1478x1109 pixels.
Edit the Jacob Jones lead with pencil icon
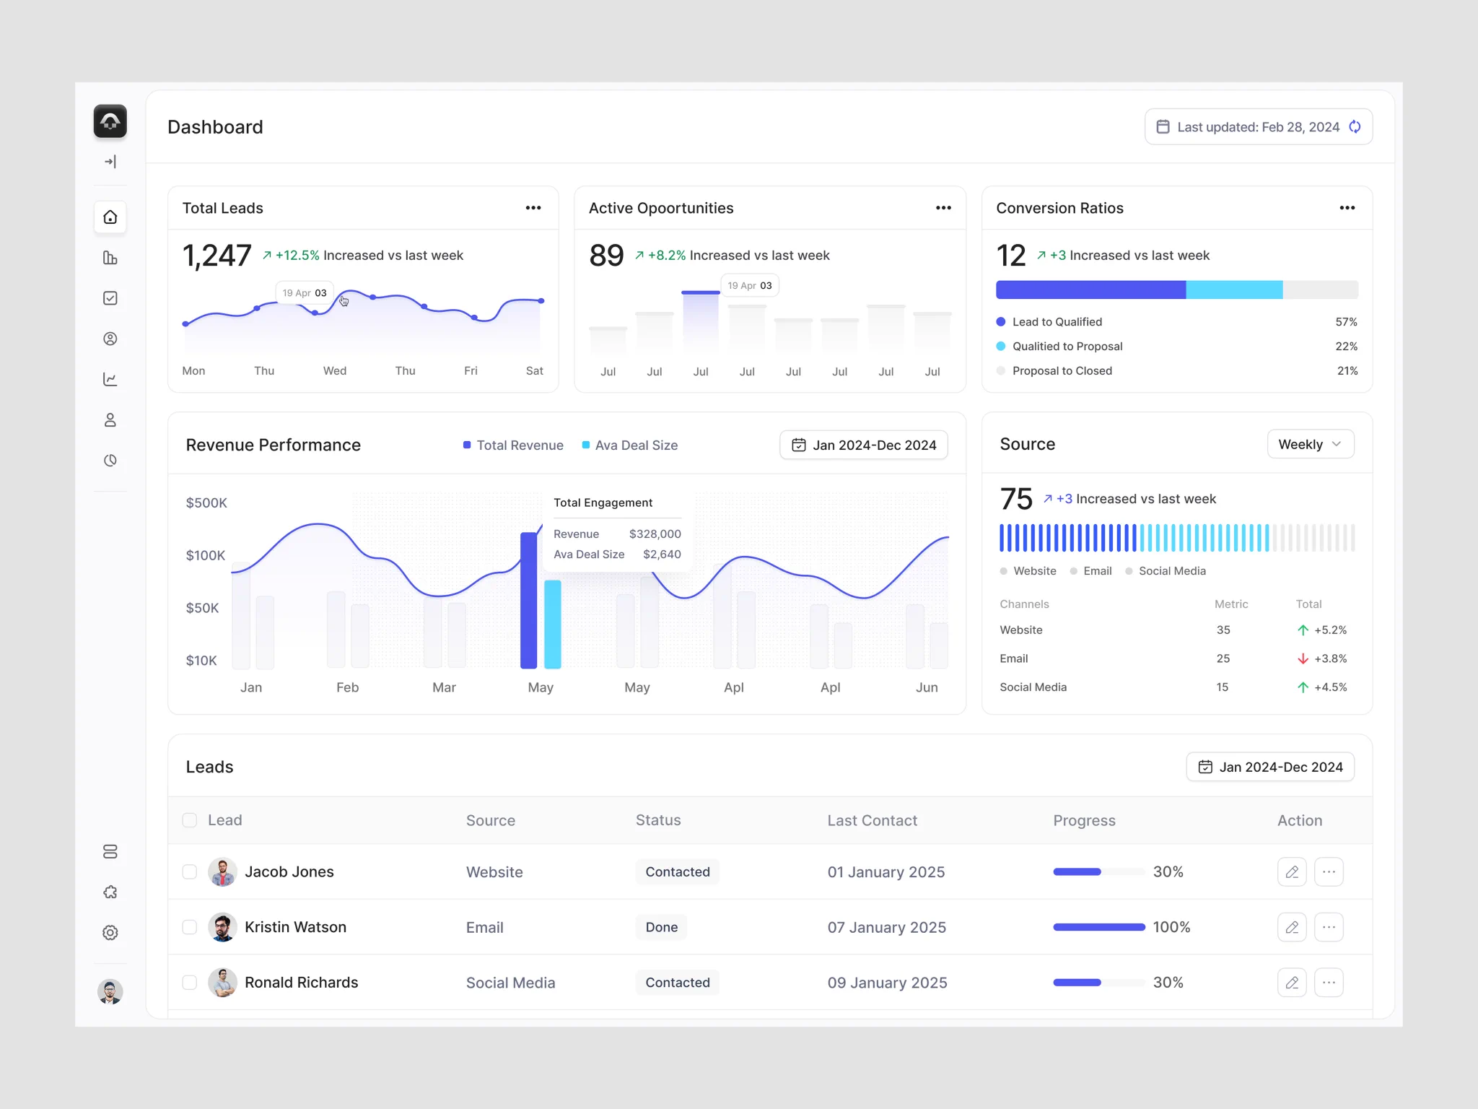[1292, 872]
